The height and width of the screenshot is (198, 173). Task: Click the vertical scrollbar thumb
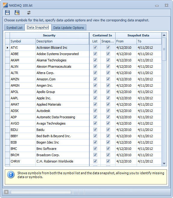tap(164, 49)
